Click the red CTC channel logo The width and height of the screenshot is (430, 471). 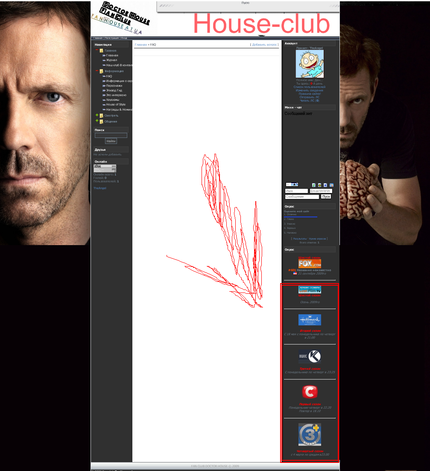pyautogui.click(x=310, y=392)
